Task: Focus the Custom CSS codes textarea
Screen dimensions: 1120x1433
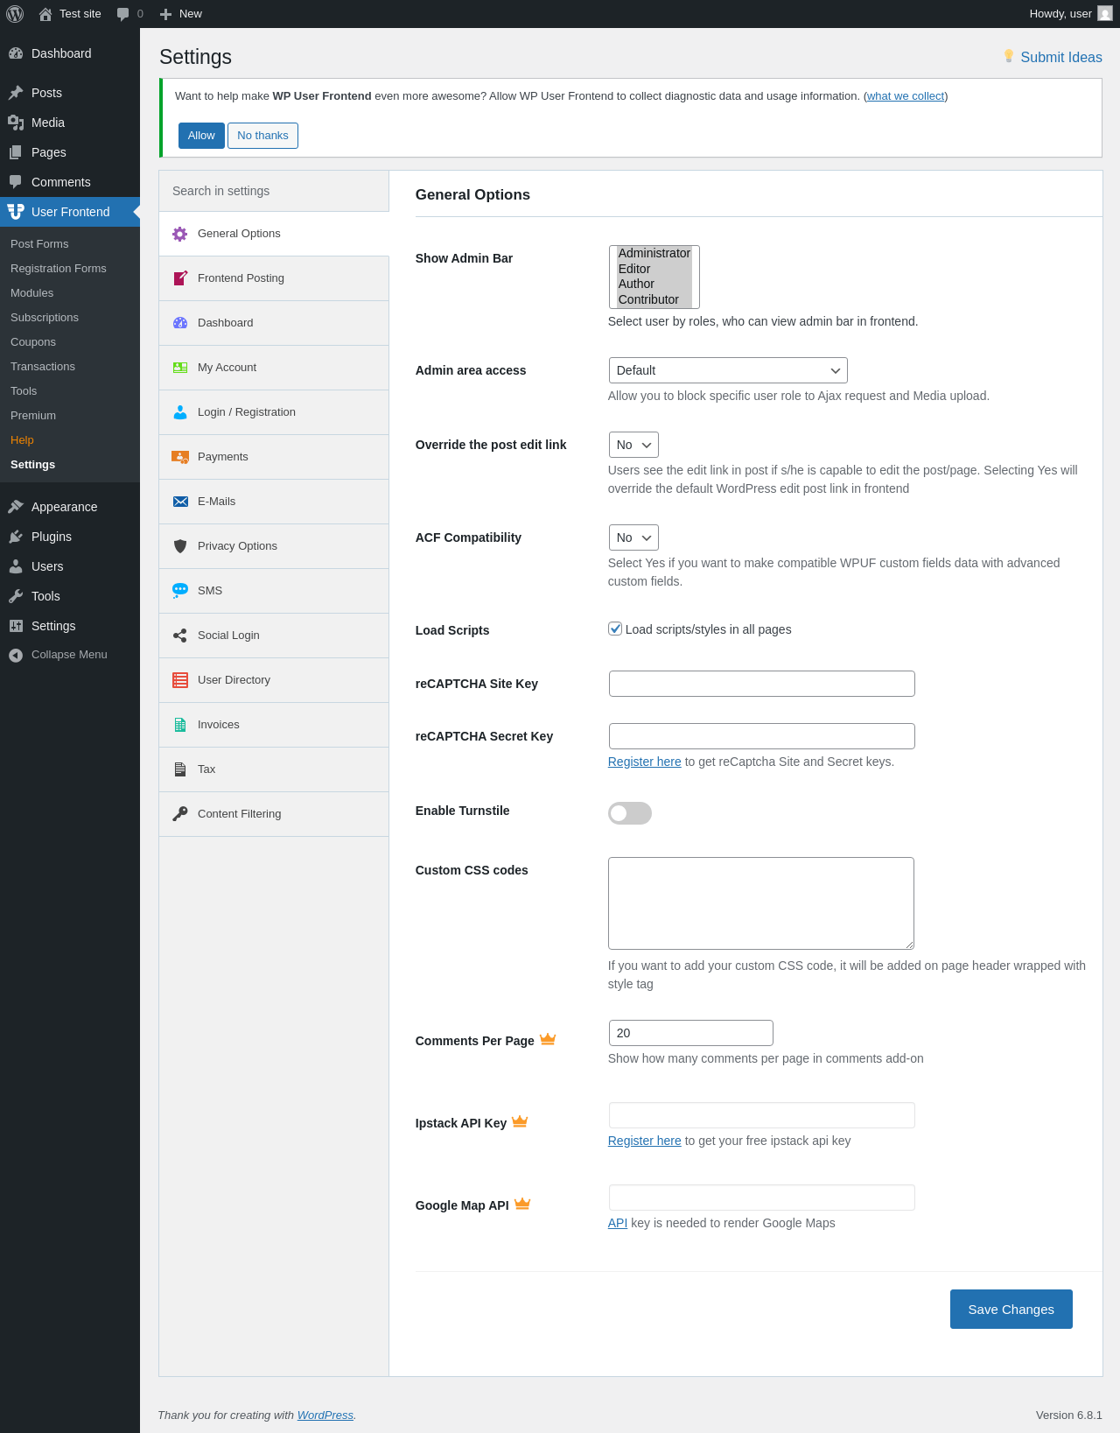Action: click(761, 903)
